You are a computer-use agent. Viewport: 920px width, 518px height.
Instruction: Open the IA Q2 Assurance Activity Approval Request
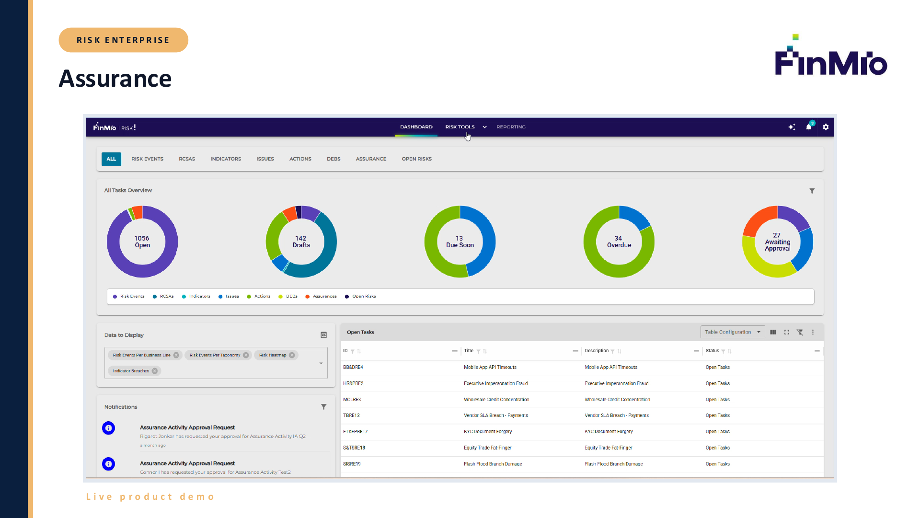tap(187, 427)
